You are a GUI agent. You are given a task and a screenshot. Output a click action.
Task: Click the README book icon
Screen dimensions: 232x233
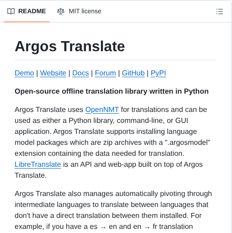tap(11, 11)
